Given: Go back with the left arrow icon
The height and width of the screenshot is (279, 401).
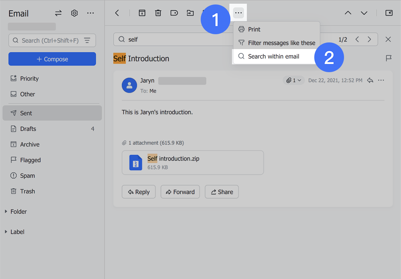Looking at the screenshot, I should [x=117, y=13].
